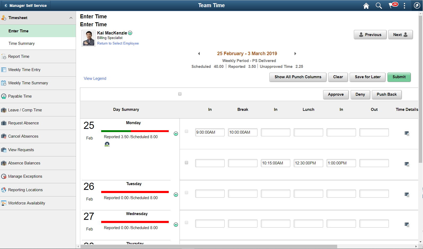Click the Reporting Locations globe icon
Image resolution: width=423 pixels, height=249 pixels.
point(4,190)
